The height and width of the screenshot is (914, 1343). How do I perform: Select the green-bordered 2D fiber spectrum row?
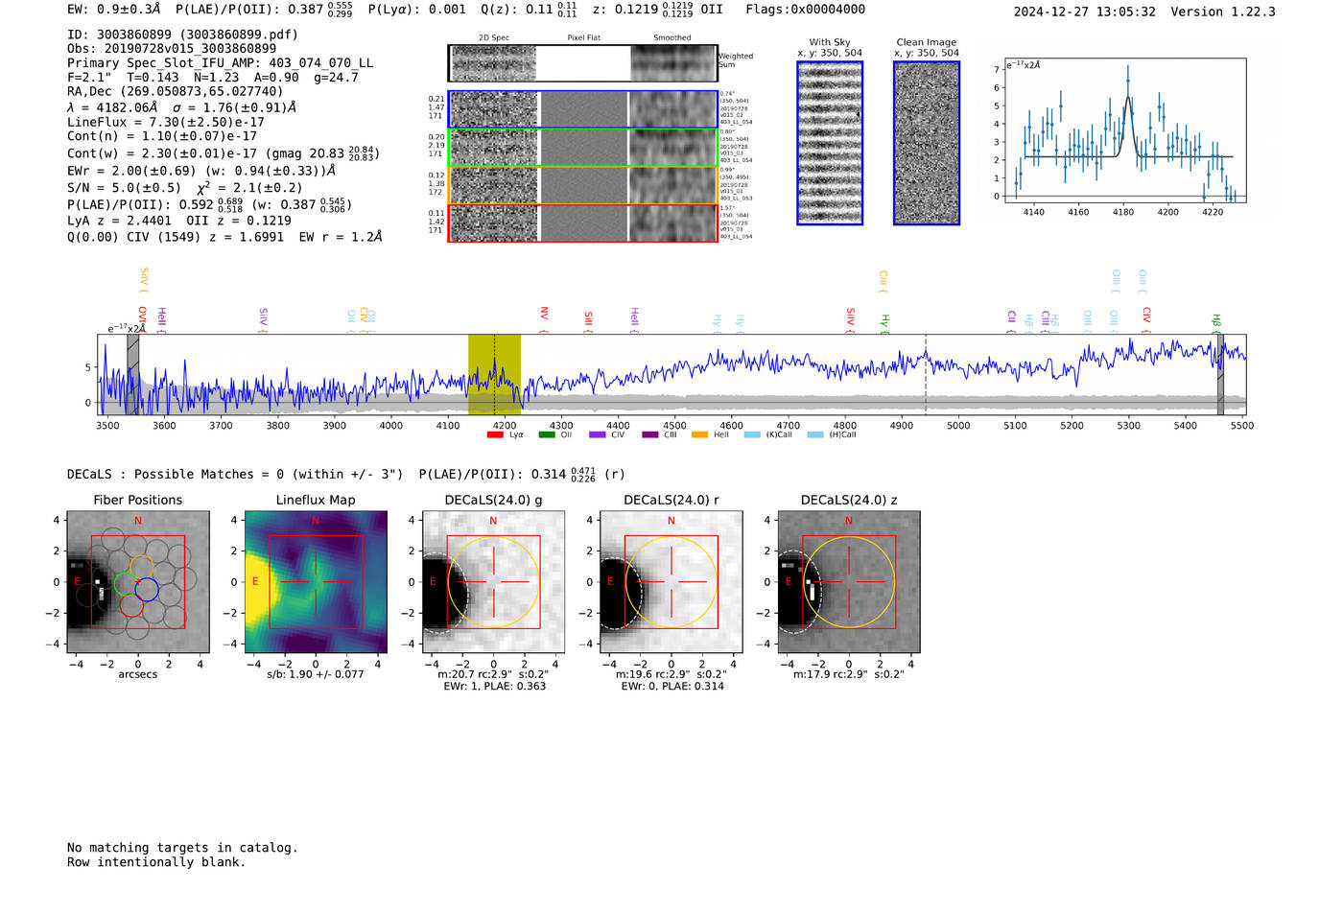[x=583, y=147]
